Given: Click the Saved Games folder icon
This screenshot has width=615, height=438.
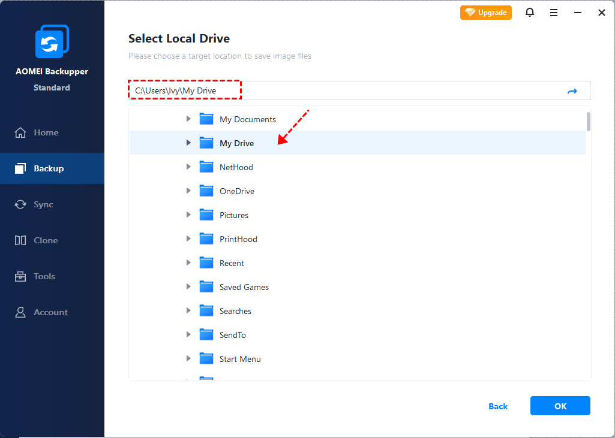Looking at the screenshot, I should (x=206, y=287).
